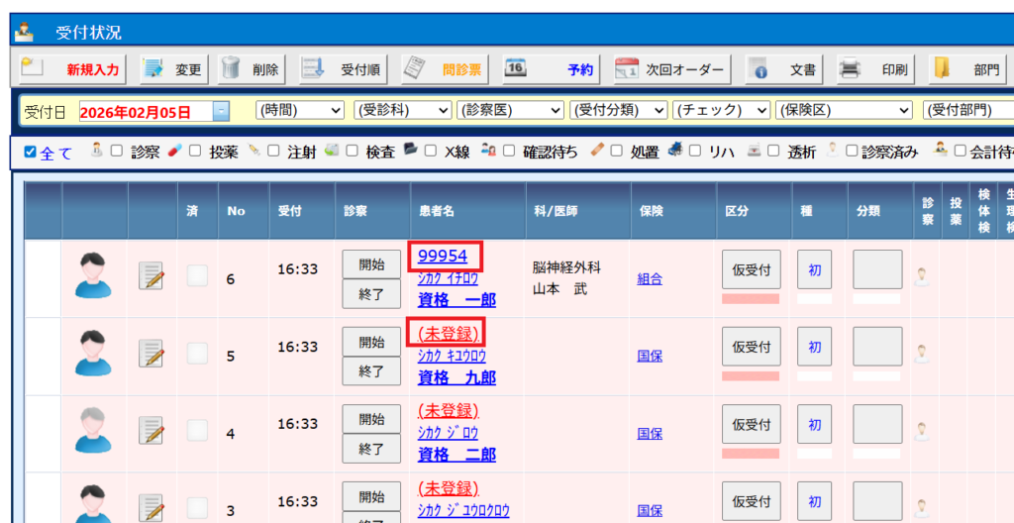Uncheck the 全て checkbox

(30, 153)
